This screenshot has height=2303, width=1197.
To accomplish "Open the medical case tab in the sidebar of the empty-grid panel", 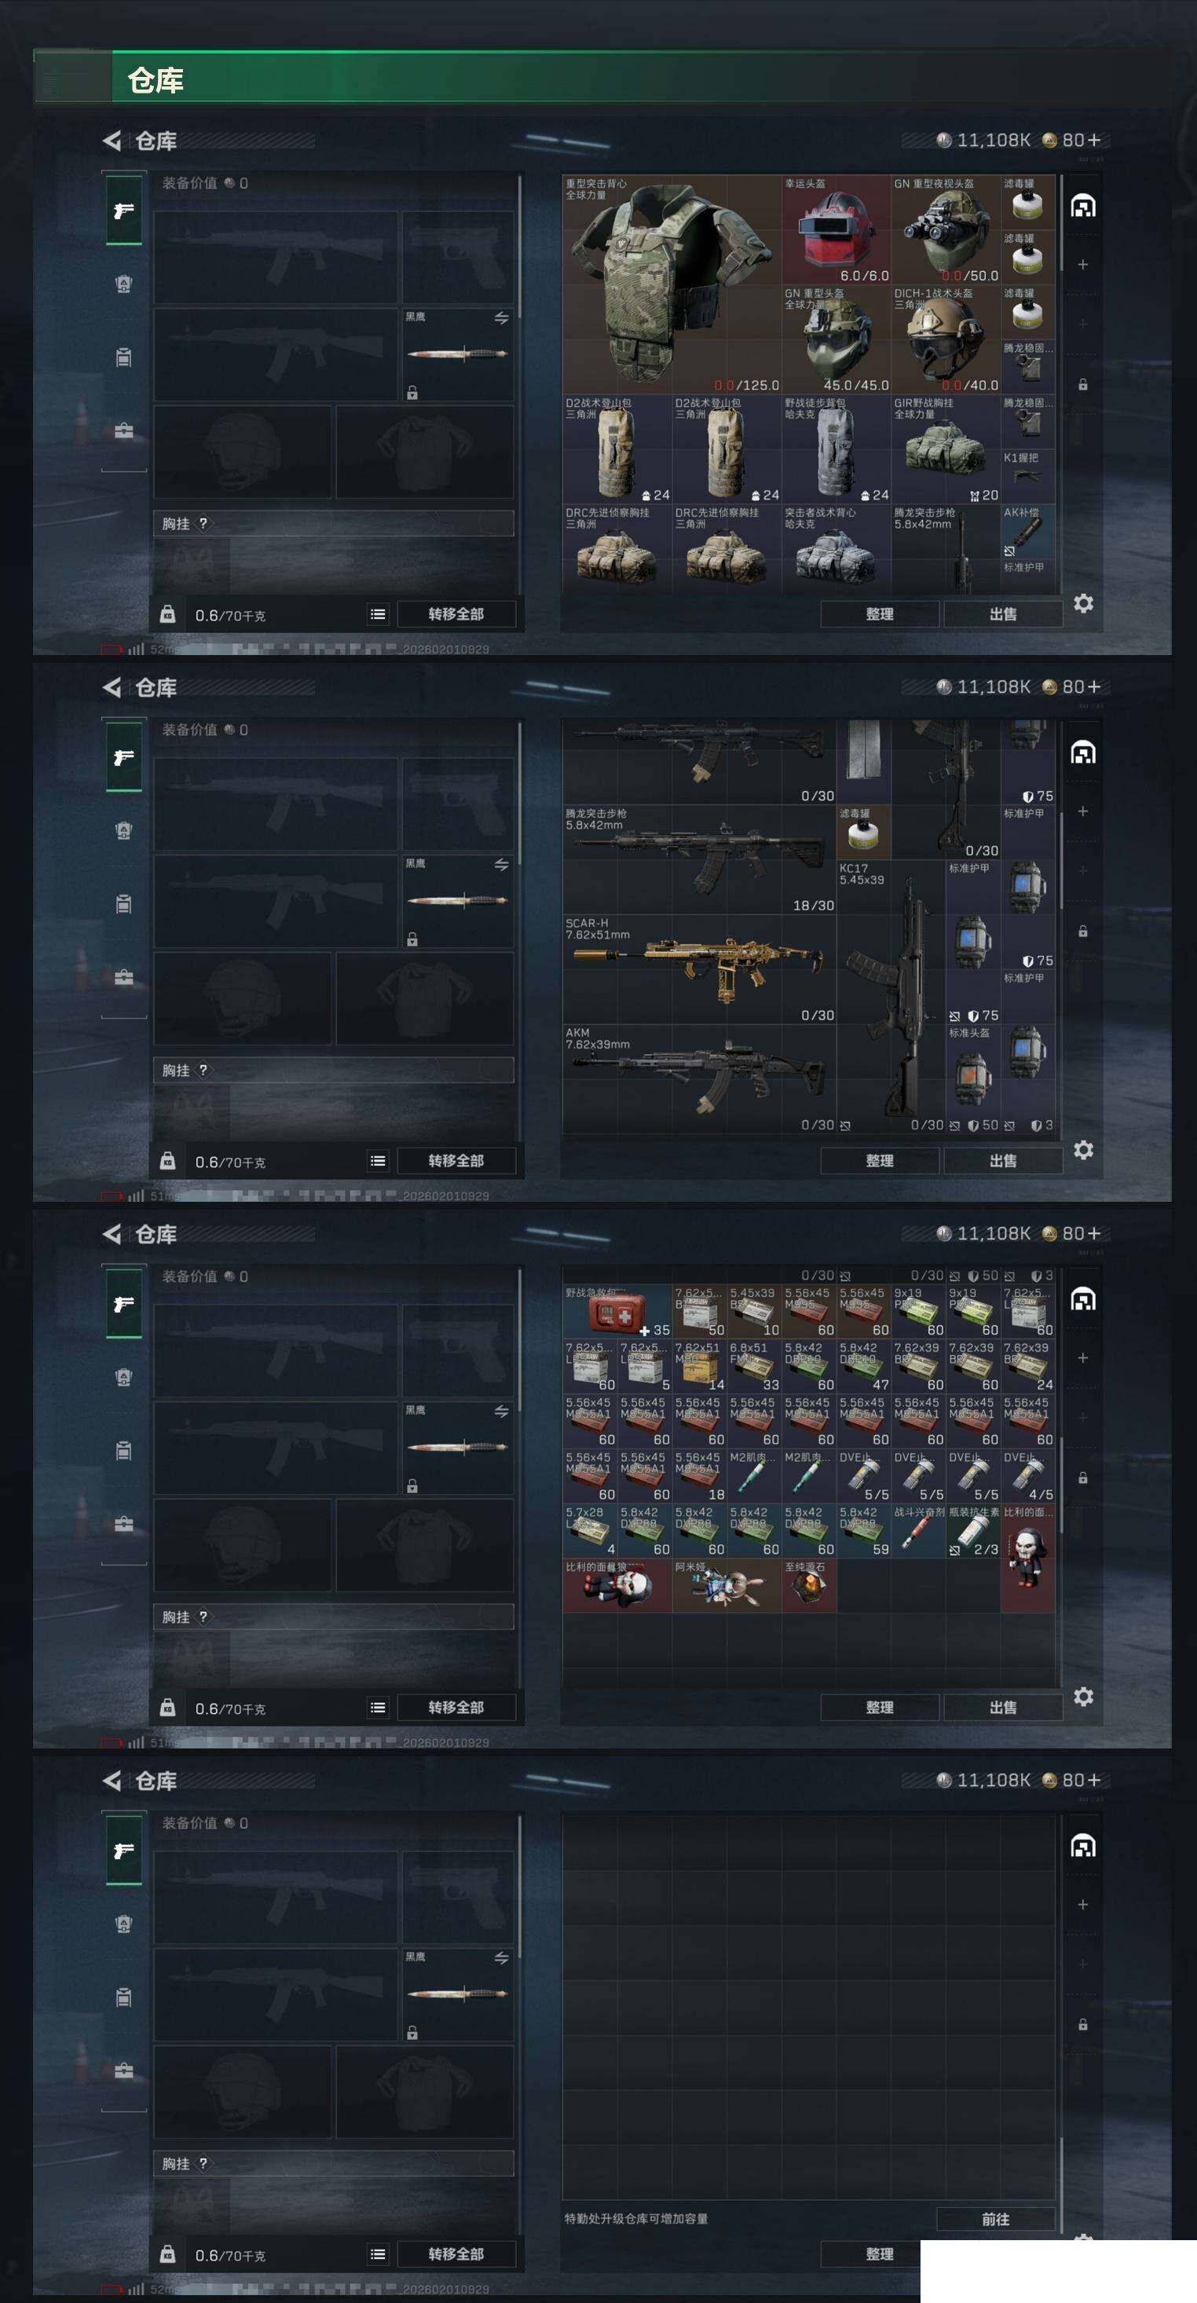I will click(123, 2071).
